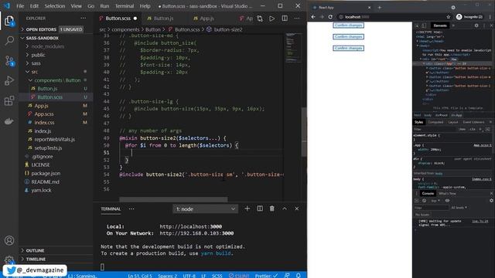
Task: Open editor more actions menu
Action: click(x=297, y=19)
